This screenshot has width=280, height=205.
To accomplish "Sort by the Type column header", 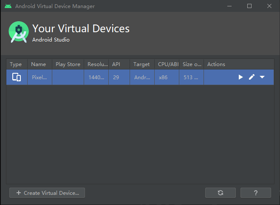I will click(x=17, y=64).
